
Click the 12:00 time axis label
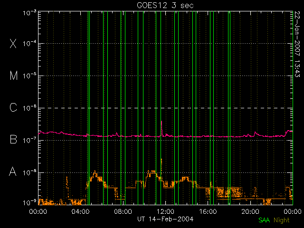165,211
